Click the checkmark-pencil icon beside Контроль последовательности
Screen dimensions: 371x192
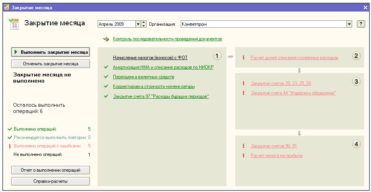pos(106,39)
